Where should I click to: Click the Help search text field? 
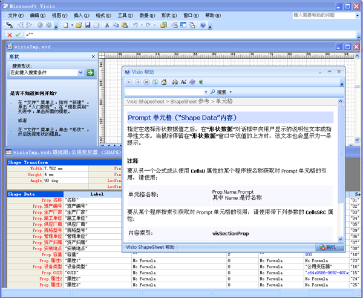pos(165,92)
